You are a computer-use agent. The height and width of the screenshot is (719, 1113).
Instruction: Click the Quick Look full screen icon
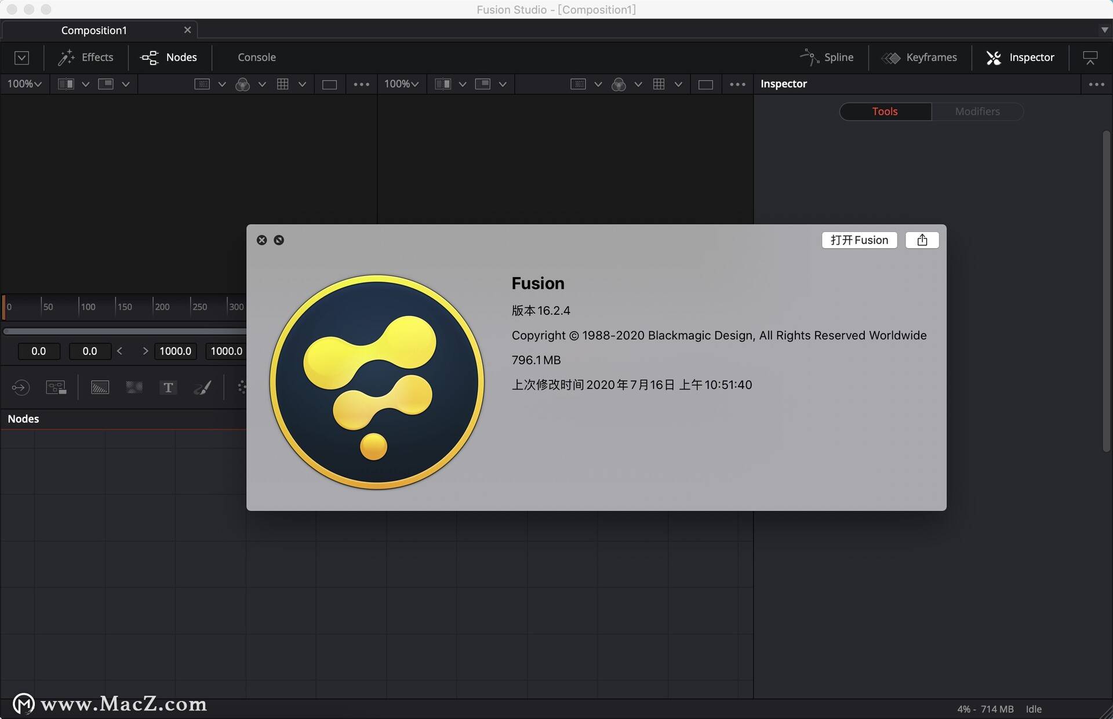click(x=279, y=240)
